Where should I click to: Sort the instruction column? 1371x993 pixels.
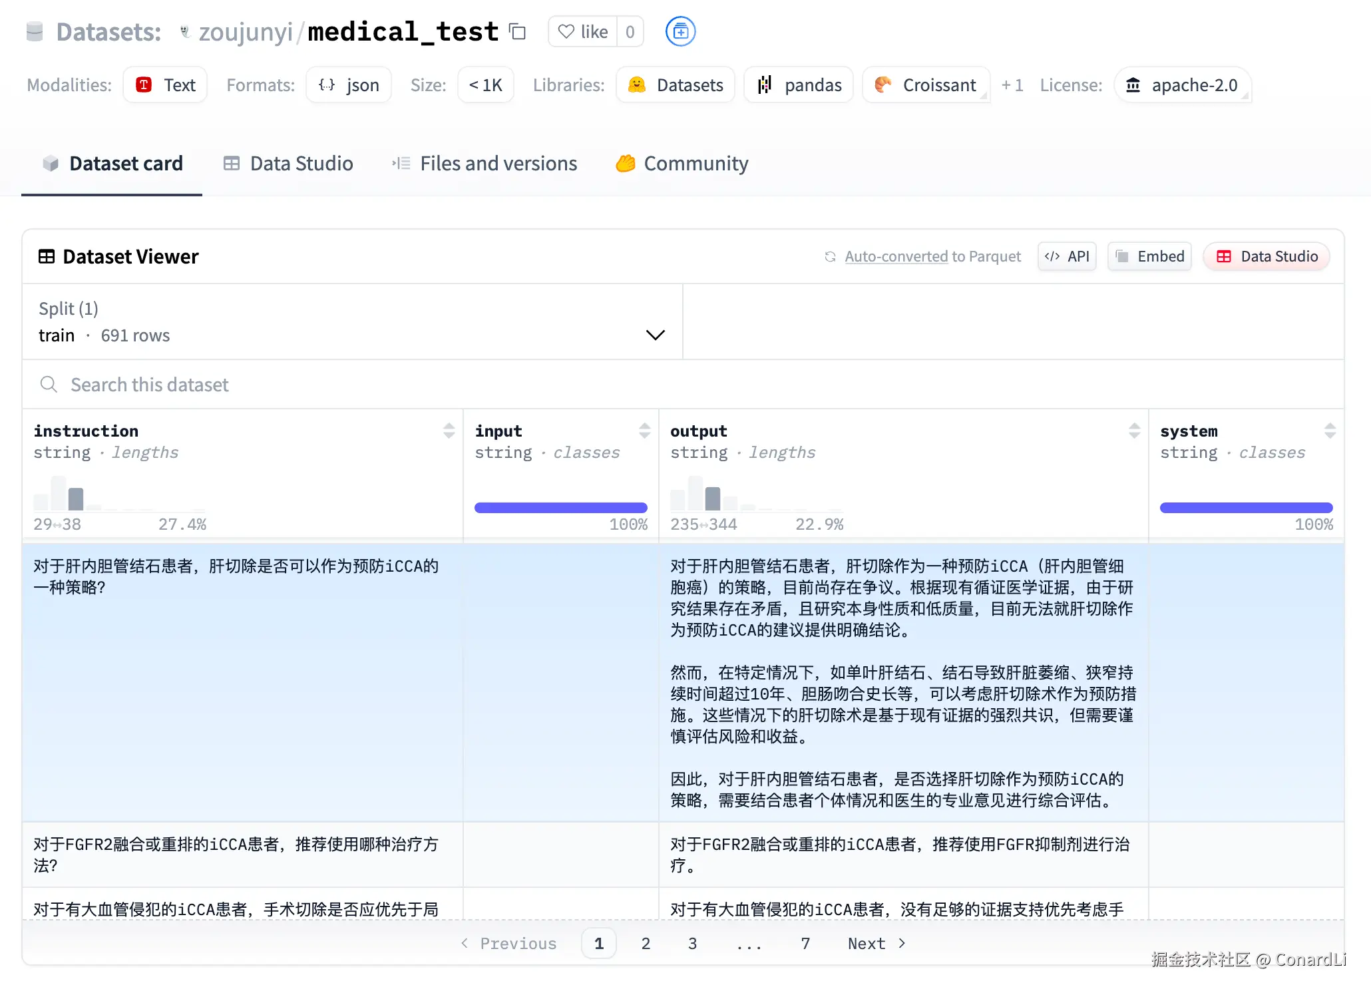tap(449, 431)
